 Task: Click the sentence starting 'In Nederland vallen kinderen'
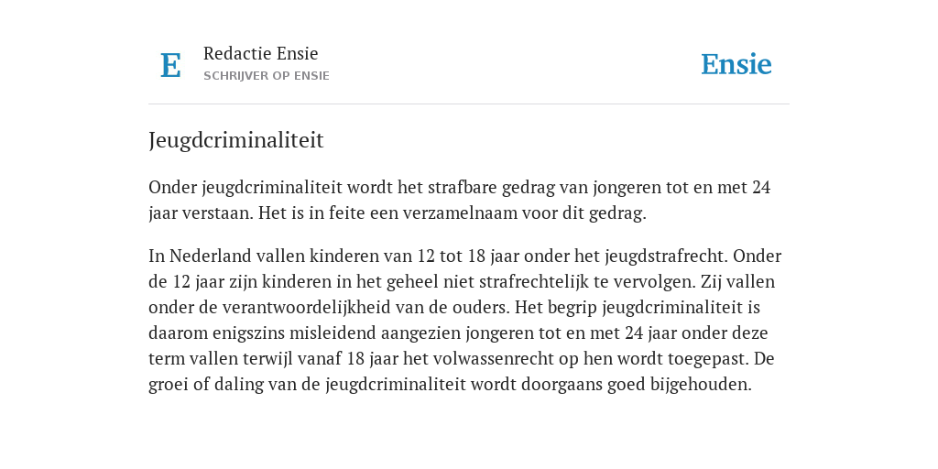tap(438, 256)
